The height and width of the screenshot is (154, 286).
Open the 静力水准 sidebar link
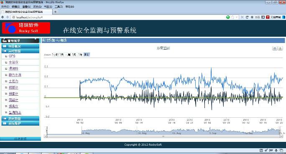coord(15,75)
